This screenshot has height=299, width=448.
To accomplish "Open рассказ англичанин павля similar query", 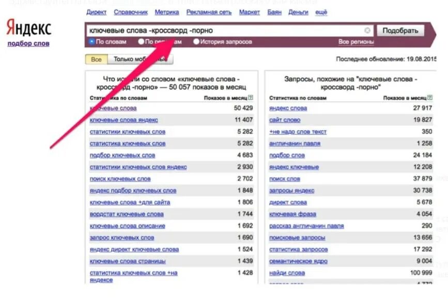I will (306, 226).
